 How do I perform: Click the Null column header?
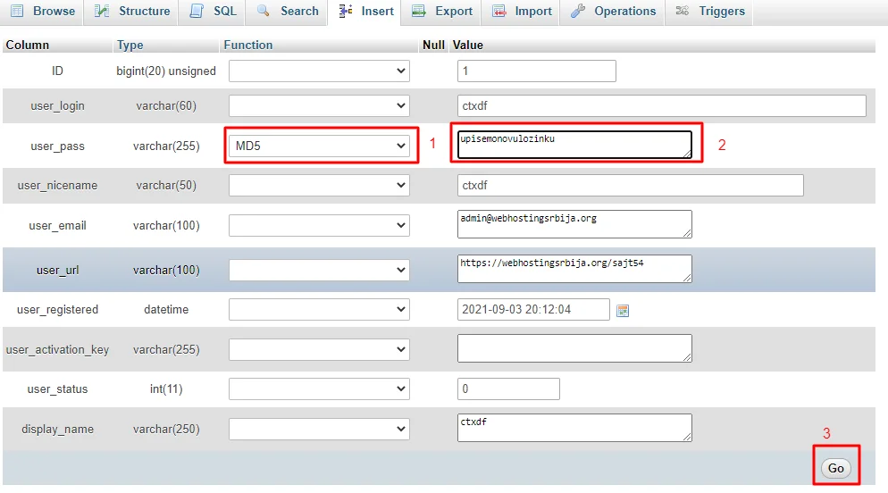point(433,46)
